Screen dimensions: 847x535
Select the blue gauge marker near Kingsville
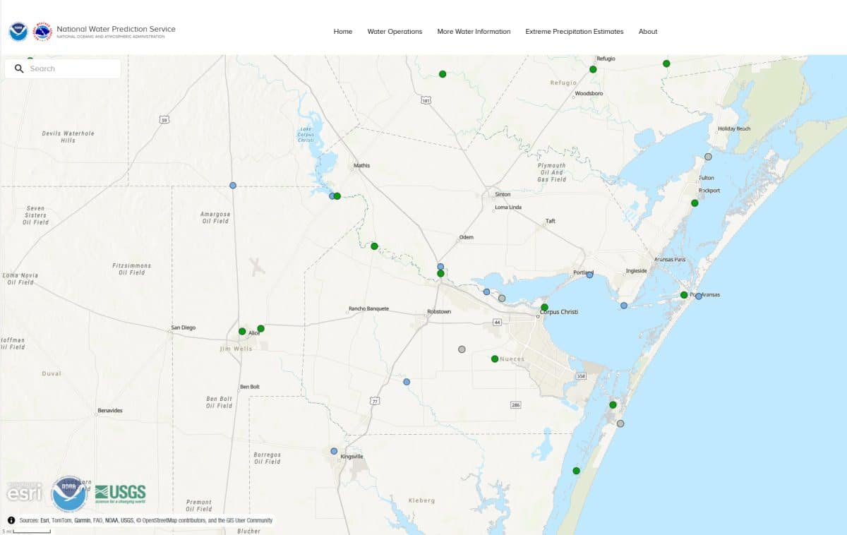(333, 450)
